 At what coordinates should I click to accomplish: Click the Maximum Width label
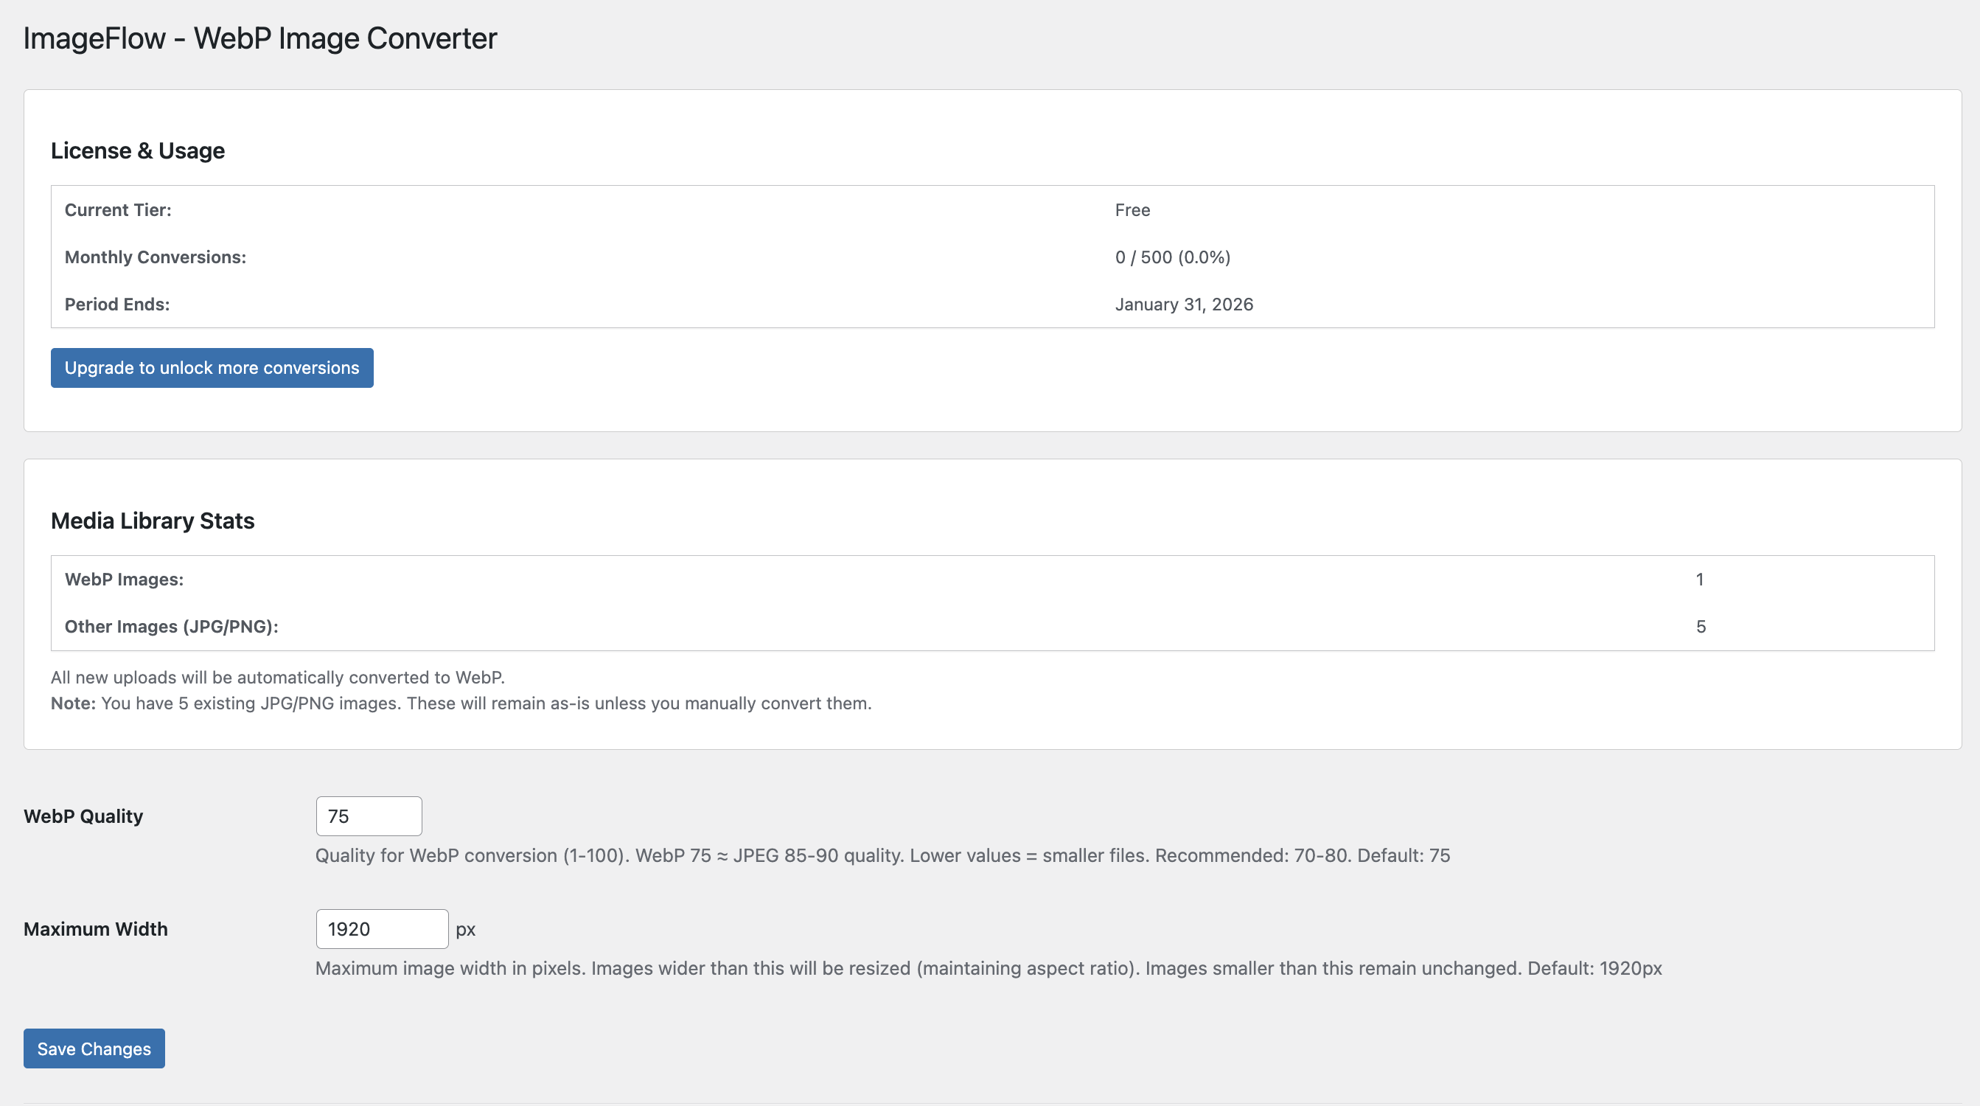[x=95, y=928]
